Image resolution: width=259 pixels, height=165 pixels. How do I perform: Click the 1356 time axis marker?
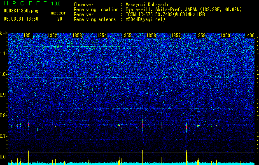pyautogui.click(x=151, y=35)
